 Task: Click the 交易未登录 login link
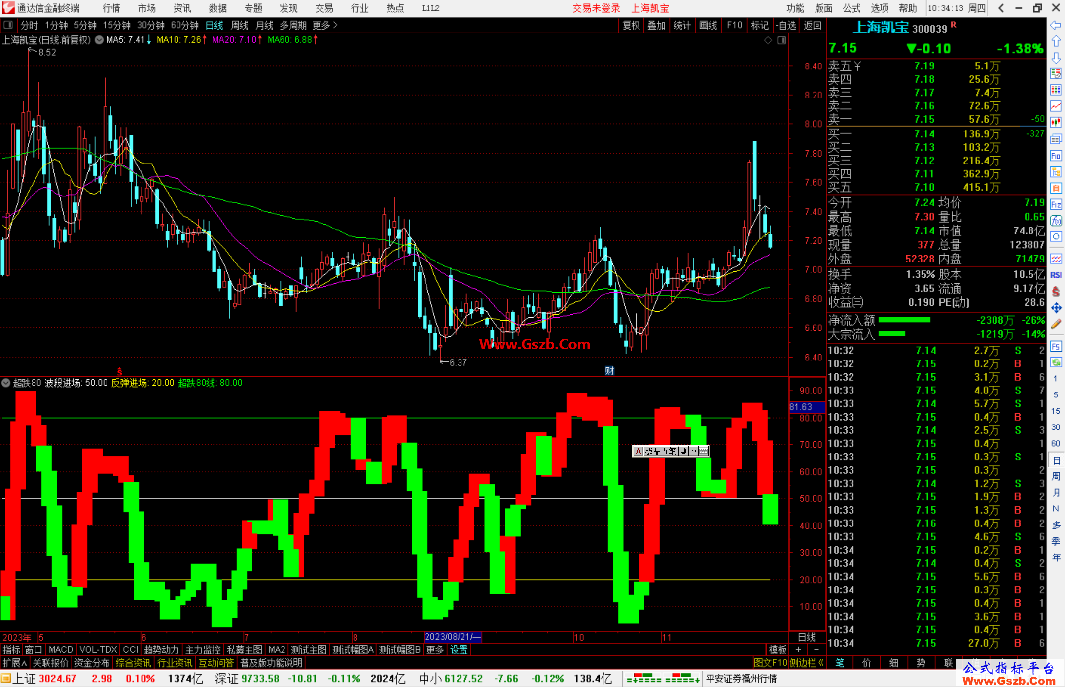[x=596, y=8]
